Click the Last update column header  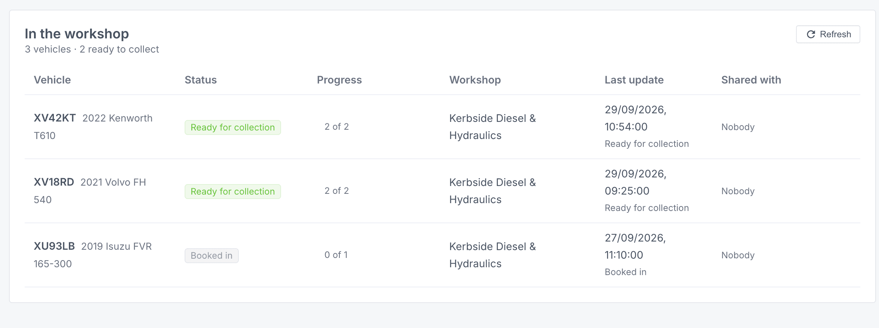coord(634,80)
